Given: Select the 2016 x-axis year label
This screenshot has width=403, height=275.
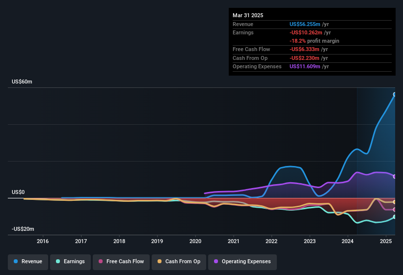Looking at the screenshot, I should coord(43,241).
